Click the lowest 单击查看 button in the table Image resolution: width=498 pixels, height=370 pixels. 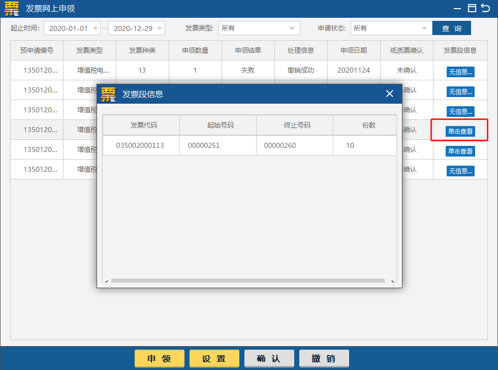tap(460, 150)
